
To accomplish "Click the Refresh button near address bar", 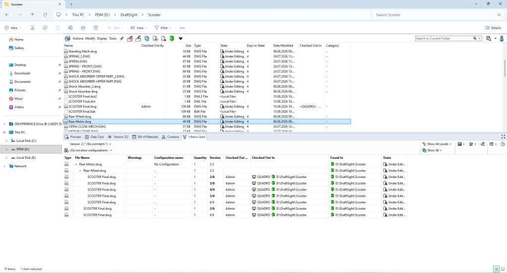I will tap(45, 15).
